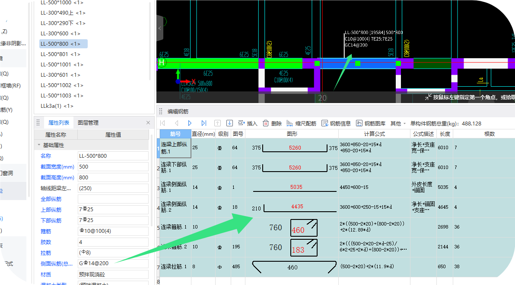Screen dimensions: 515x285
Task: Collapse canvas side panel arrow
Action: pos(160,28)
